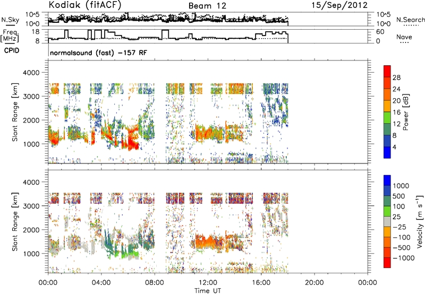The image size is (425, 294).
Task: Click the 'Time UT' axis title
Action: (x=208, y=290)
